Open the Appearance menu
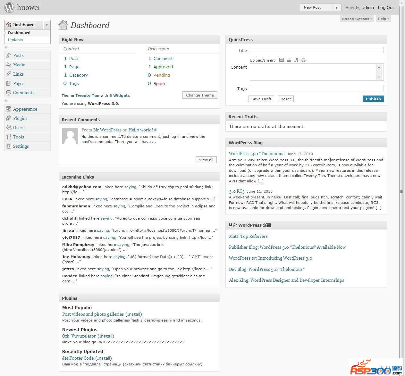The width and height of the screenshot is (405, 376). pyautogui.click(x=25, y=109)
